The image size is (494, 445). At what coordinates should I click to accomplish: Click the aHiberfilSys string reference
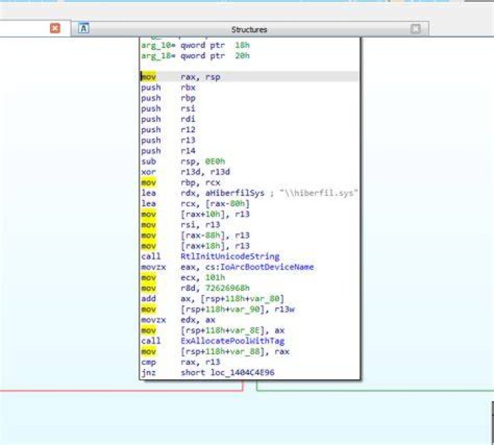click(x=235, y=193)
